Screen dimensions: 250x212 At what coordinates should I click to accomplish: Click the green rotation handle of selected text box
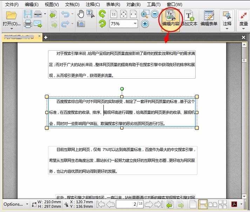point(122,89)
